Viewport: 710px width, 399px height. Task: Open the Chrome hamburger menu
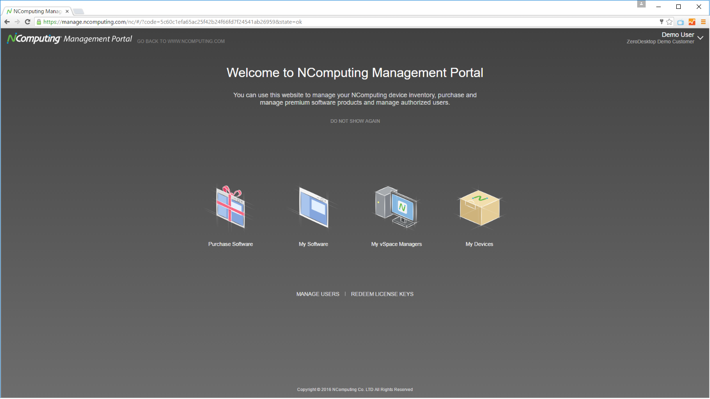click(x=703, y=22)
